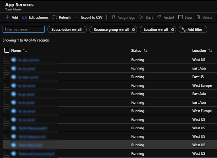Click the Location column header
217x158 pixels.
[199, 51]
